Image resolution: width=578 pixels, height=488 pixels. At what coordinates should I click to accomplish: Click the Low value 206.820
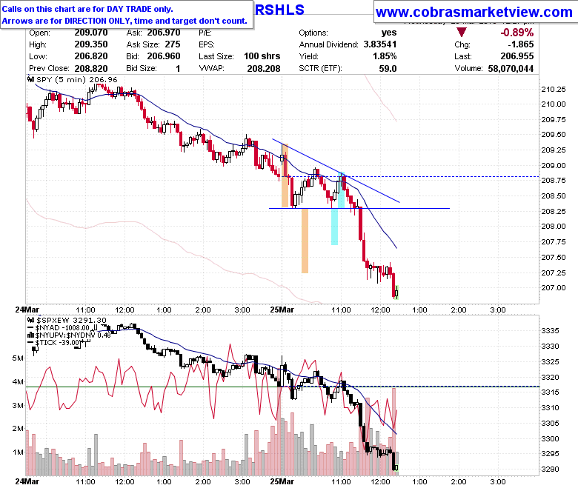[91, 56]
